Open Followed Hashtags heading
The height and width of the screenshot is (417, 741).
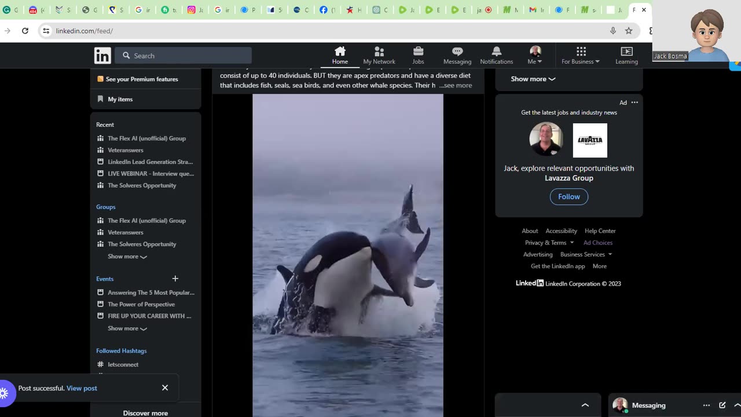point(122,350)
